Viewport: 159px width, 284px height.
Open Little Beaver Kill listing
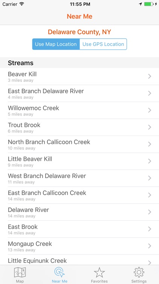tap(79, 161)
